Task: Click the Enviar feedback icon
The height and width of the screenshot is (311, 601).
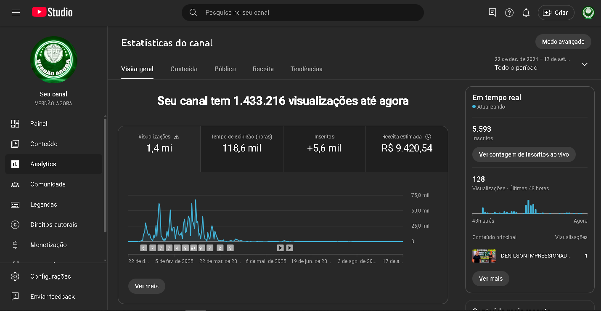Action: click(15, 297)
